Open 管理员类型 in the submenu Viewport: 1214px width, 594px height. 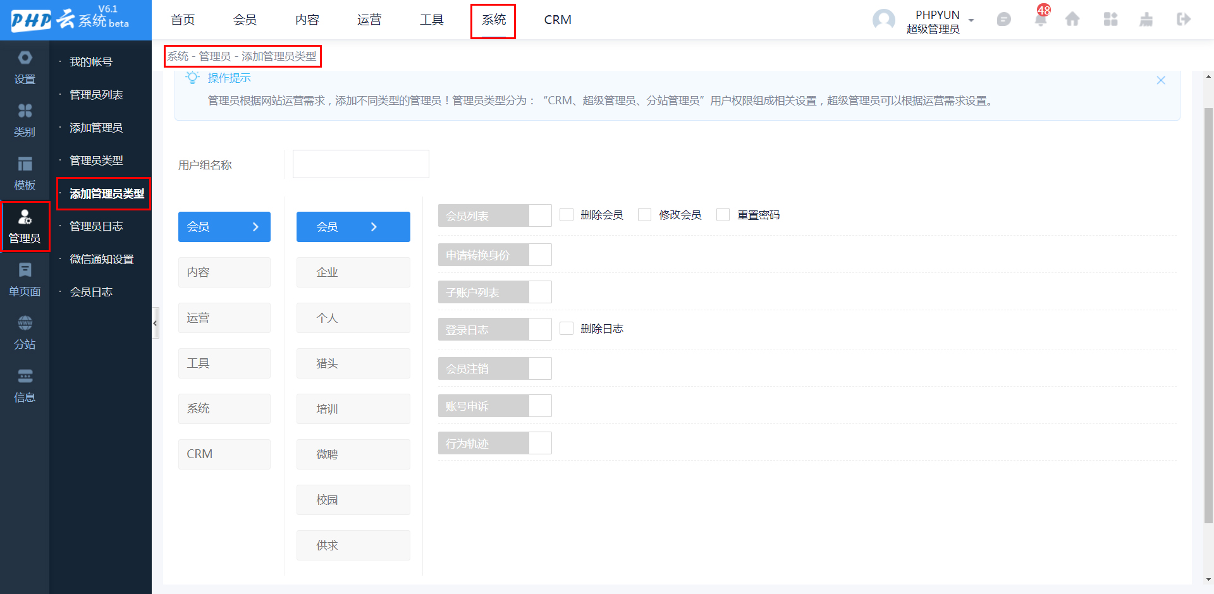(x=96, y=161)
